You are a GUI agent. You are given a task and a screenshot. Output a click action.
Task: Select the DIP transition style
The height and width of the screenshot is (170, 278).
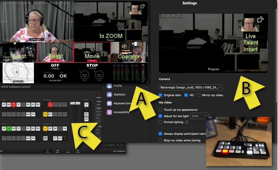click(50, 128)
